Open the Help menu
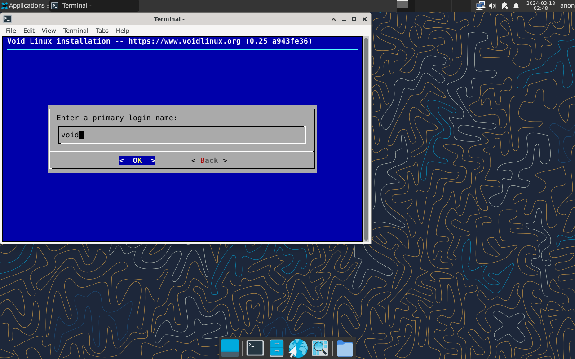Image resolution: width=575 pixels, height=359 pixels. click(123, 31)
